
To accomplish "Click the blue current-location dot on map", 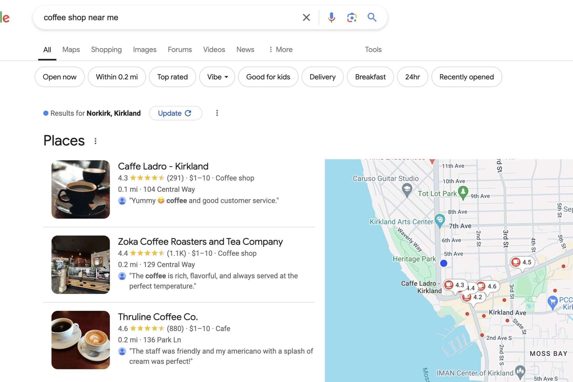I will click(x=444, y=263).
